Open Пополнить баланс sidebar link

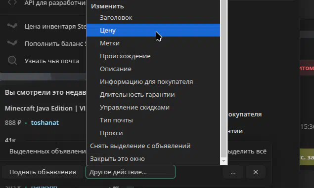(55, 43)
